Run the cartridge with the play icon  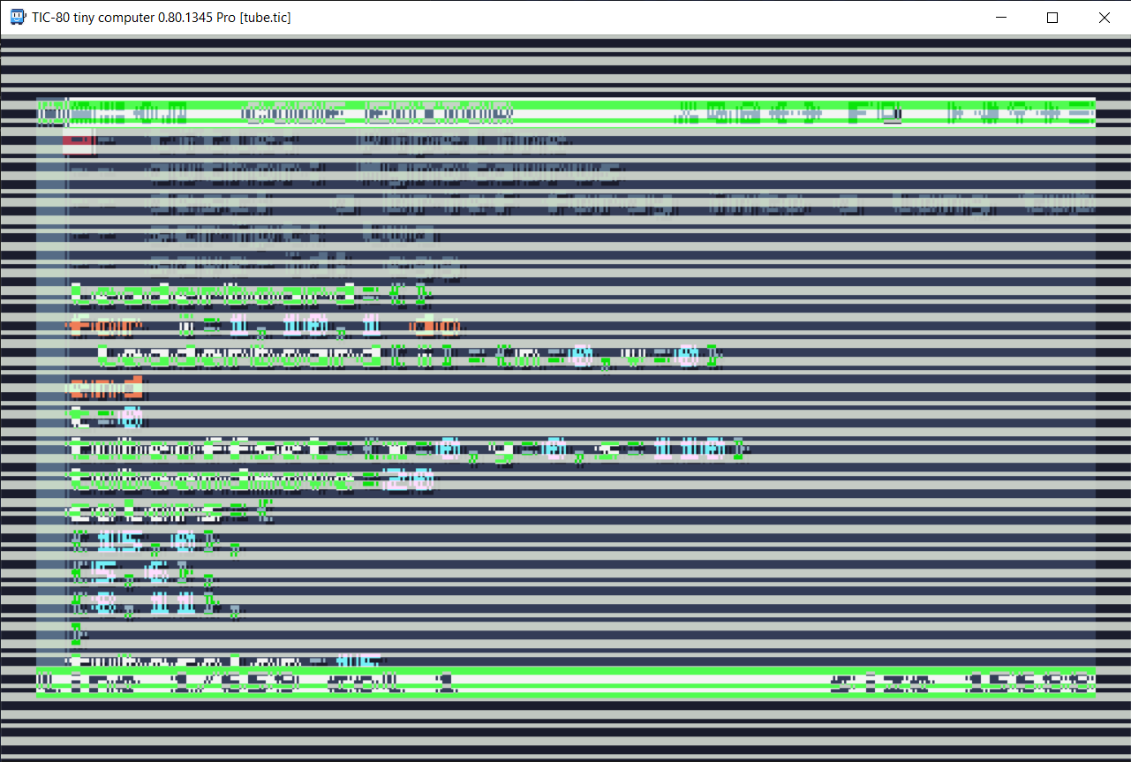956,113
